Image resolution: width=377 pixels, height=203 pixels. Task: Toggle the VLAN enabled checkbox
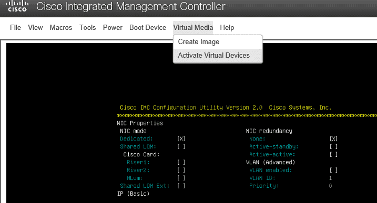333,170
